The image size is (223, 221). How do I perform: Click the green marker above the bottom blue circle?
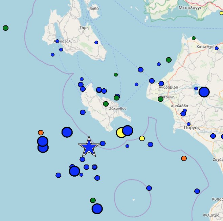[x=93, y=200]
